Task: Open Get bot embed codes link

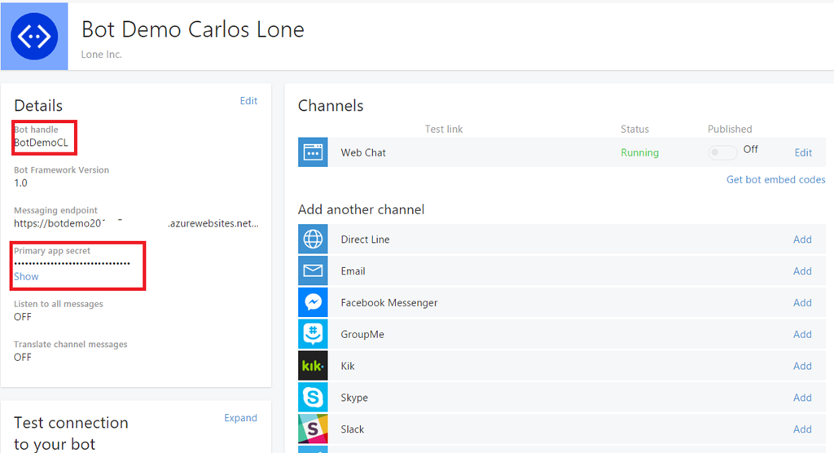Action: pyautogui.click(x=776, y=179)
